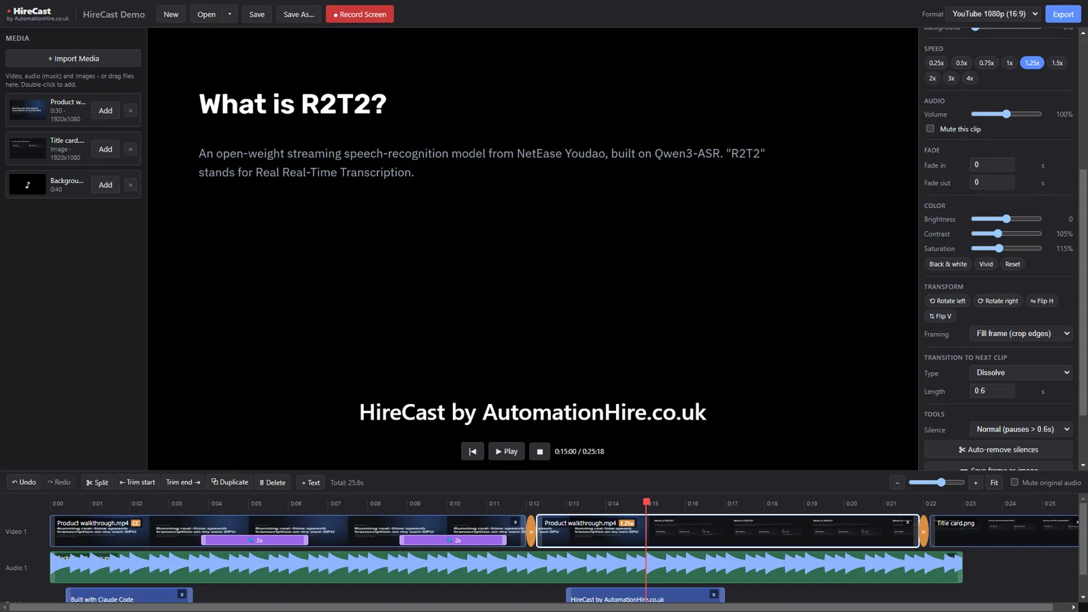Expand the Open button arrow menu
The height and width of the screenshot is (612, 1088).
point(230,14)
